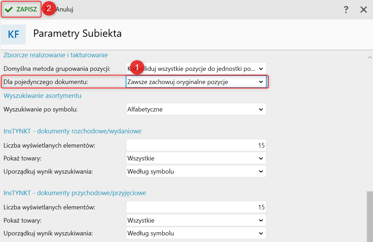The image size is (373, 242).
Task: Click the InsTYNKT dokumenty przychodowe/przyjęciowe header
Action: pos(75,193)
